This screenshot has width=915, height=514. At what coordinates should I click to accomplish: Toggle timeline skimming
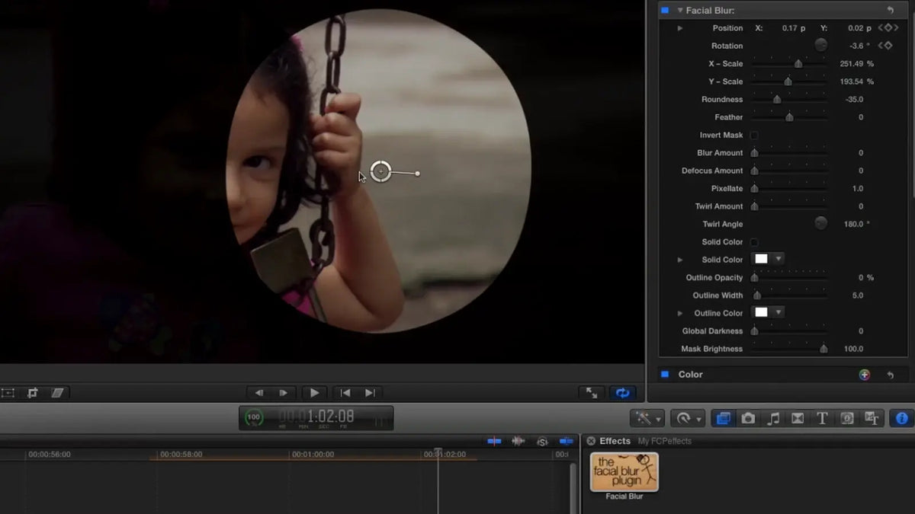[x=495, y=441]
